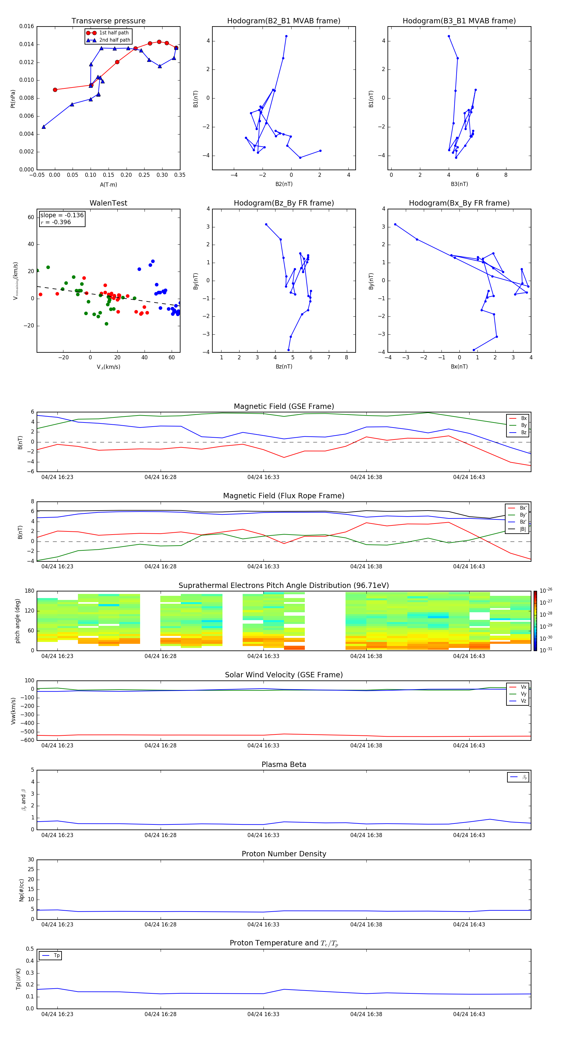Click the 'Np(#/cc)' axis label
Viewport: 568px width, 1042px height.
(21, 890)
